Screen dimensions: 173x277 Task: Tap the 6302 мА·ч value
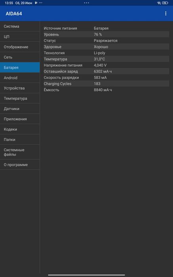tap(103, 72)
